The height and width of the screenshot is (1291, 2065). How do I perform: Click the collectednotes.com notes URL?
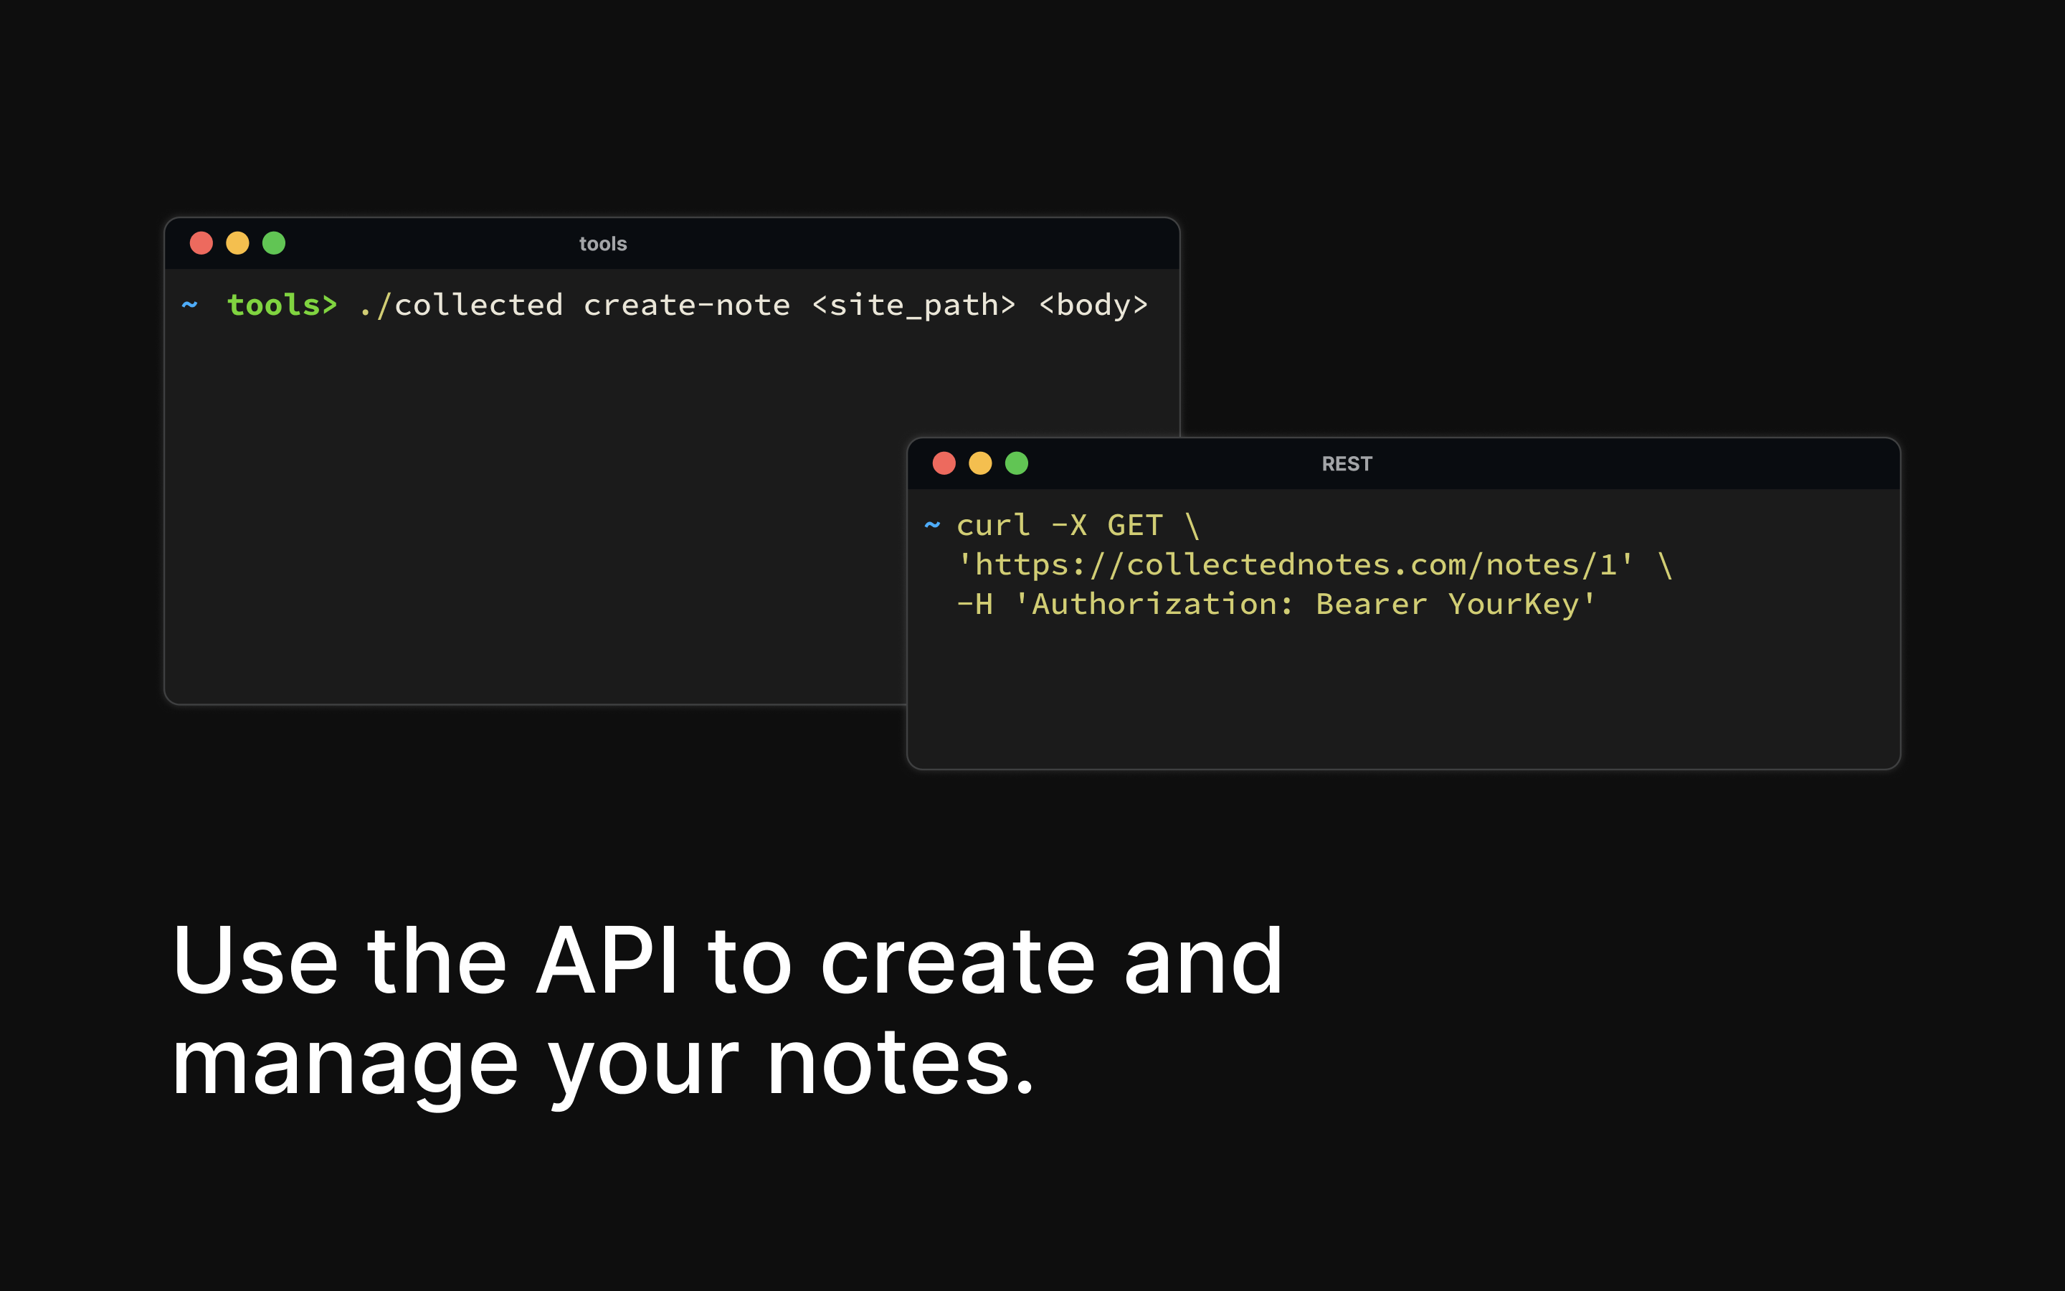[x=1296, y=564]
